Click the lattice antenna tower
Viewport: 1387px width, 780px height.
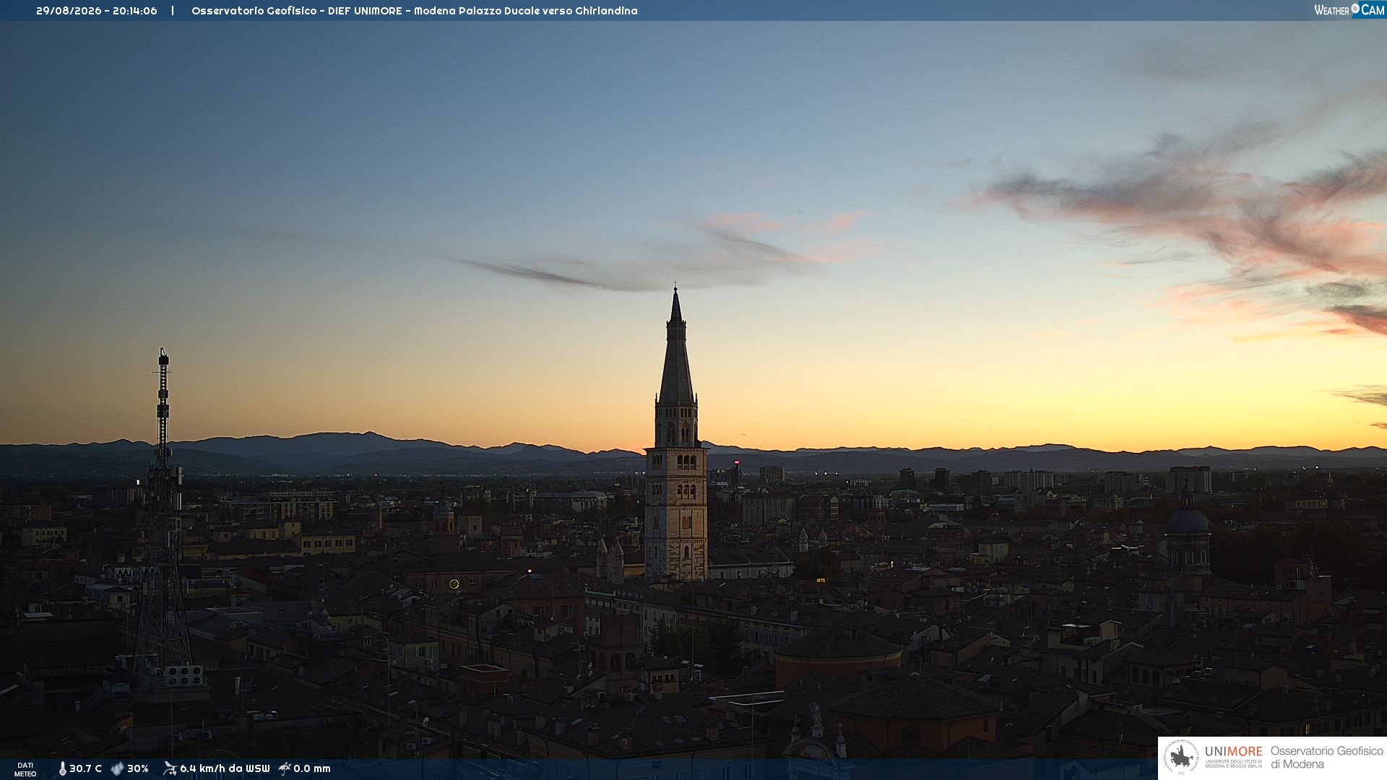pyautogui.click(x=163, y=520)
